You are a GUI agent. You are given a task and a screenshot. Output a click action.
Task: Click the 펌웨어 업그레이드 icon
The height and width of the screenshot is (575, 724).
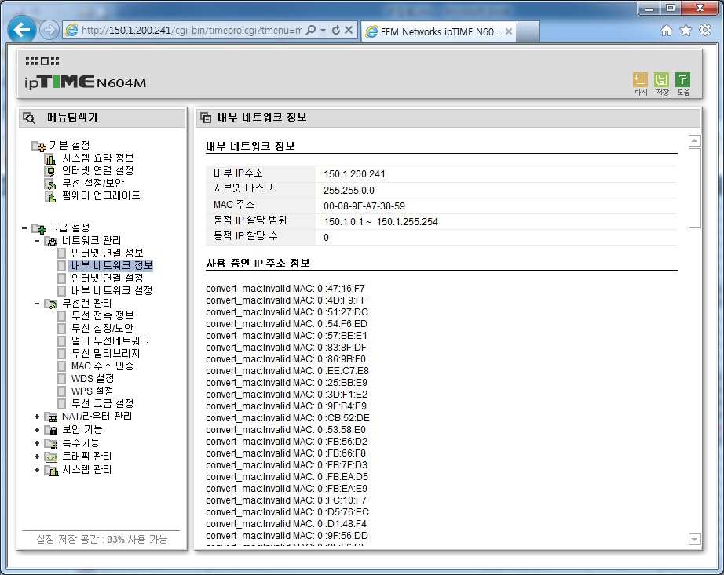pos(50,196)
